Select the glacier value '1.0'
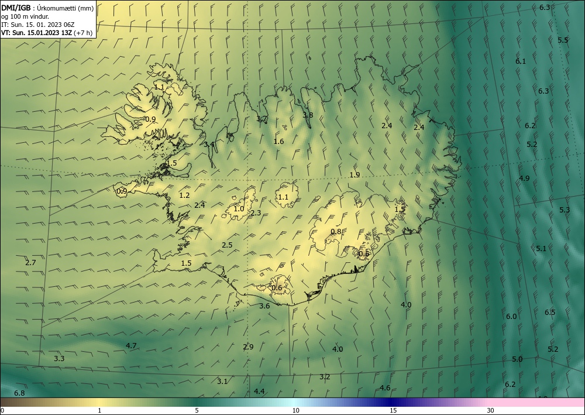Image resolution: width=585 pixels, height=415 pixels. pyautogui.click(x=239, y=209)
